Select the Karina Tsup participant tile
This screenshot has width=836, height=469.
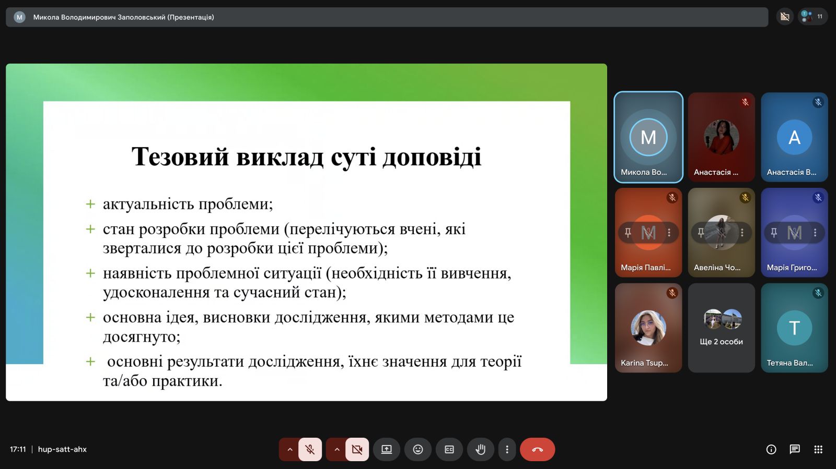click(648, 328)
